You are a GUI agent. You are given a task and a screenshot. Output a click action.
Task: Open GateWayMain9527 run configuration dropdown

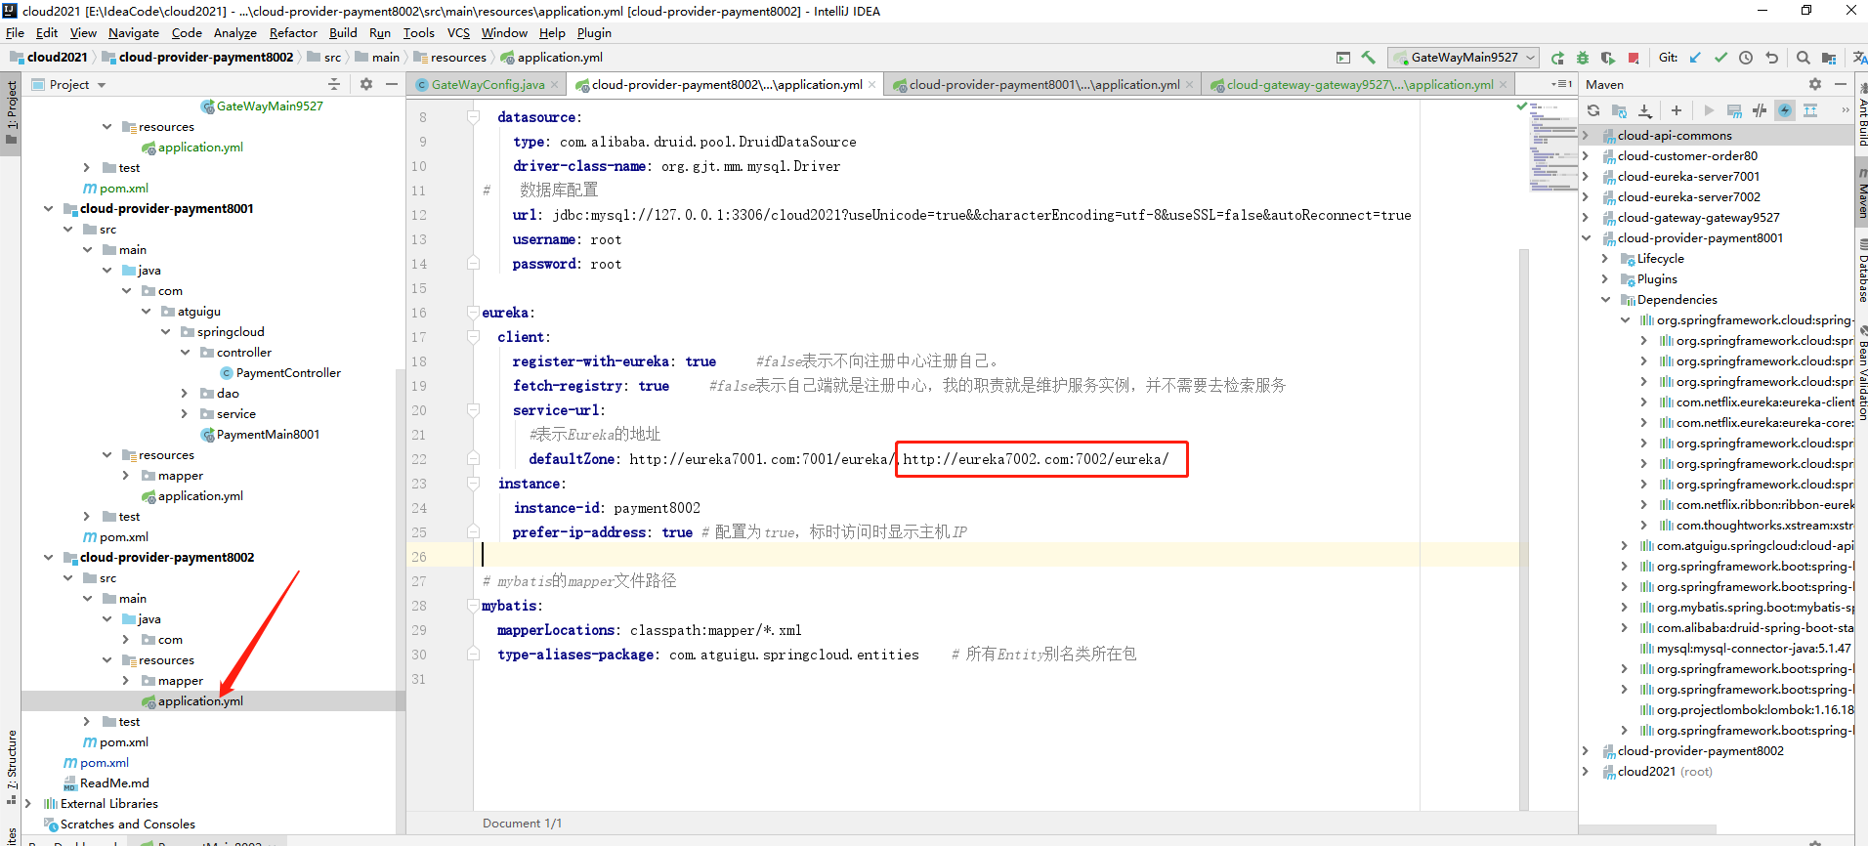pyautogui.click(x=1464, y=58)
